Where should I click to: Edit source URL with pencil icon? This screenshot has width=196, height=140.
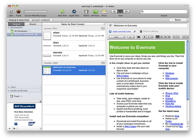pyautogui.click(x=135, y=31)
